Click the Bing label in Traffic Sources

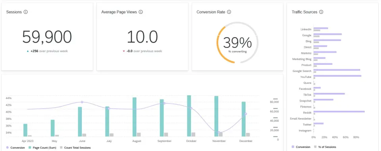tap(308, 42)
